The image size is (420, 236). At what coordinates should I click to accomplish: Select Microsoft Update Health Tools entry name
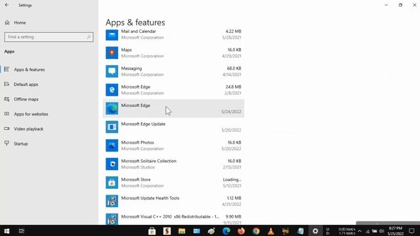(x=150, y=198)
